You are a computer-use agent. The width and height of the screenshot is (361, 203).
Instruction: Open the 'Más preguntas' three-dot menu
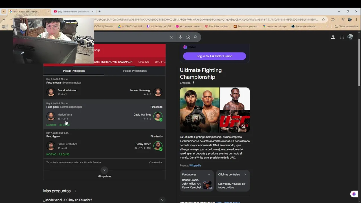click(x=75, y=191)
